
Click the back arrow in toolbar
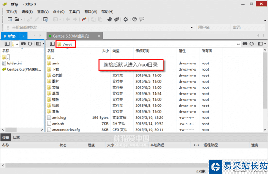tap(68, 19)
